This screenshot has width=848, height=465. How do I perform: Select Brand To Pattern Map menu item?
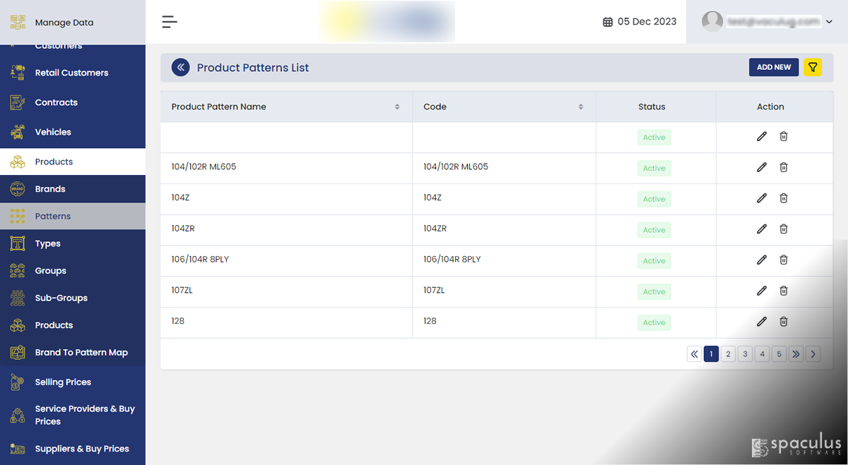tap(81, 353)
